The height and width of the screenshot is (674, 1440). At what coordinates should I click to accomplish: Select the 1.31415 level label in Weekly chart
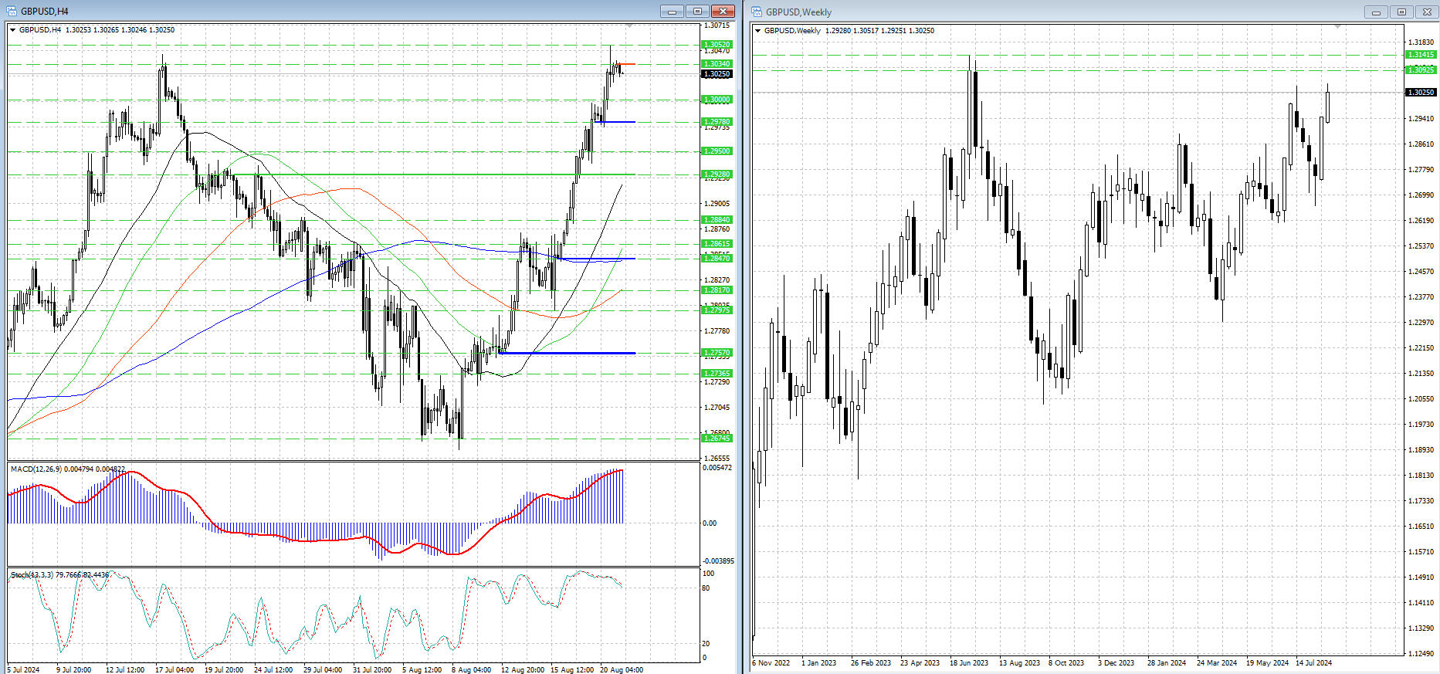tap(1421, 55)
